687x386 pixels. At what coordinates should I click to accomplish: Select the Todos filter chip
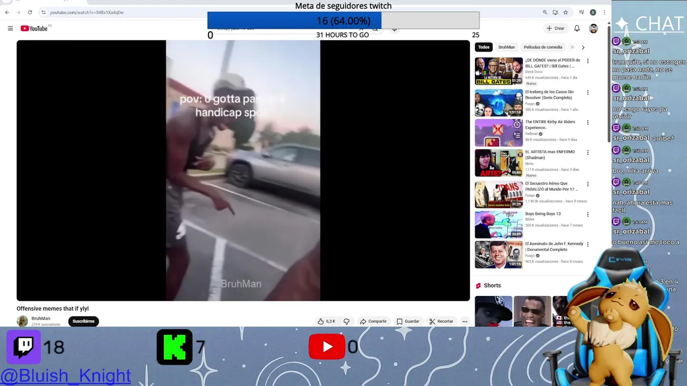(484, 47)
